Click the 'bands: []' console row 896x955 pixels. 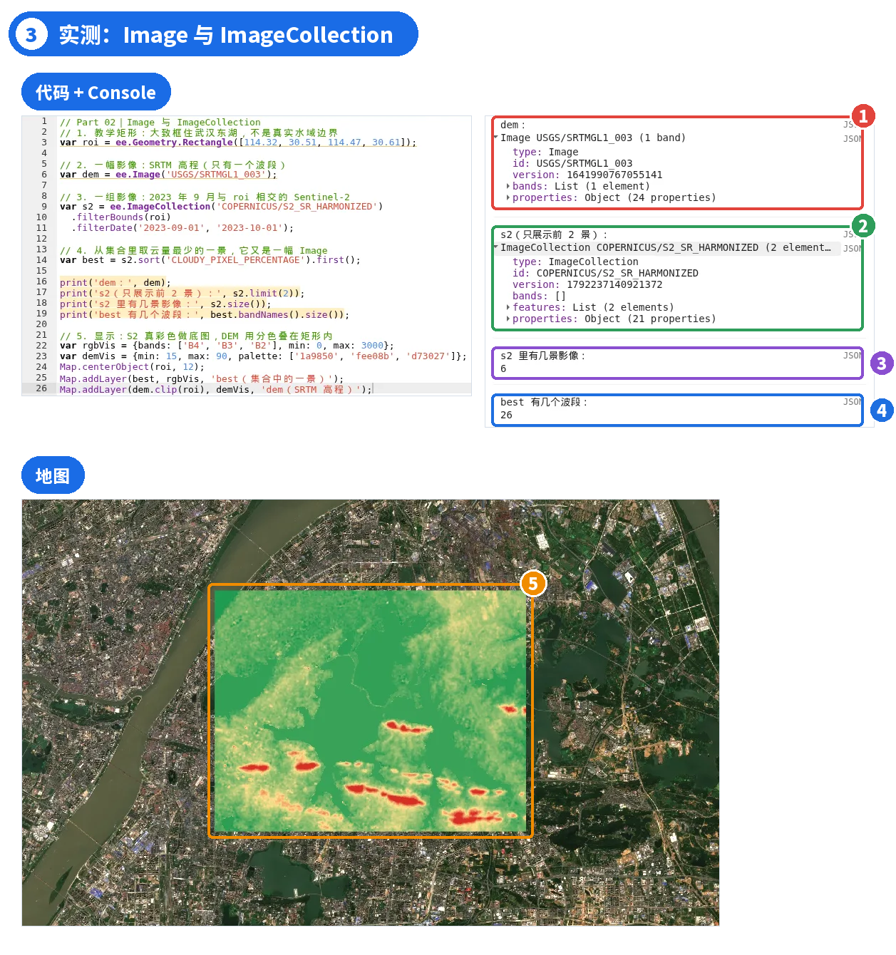tap(539, 296)
